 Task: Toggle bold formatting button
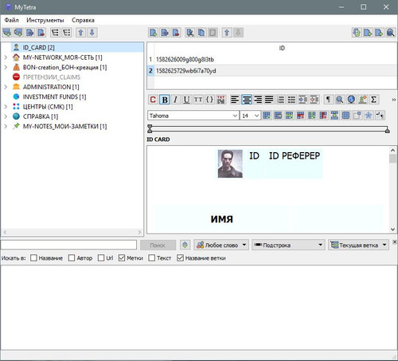point(165,100)
